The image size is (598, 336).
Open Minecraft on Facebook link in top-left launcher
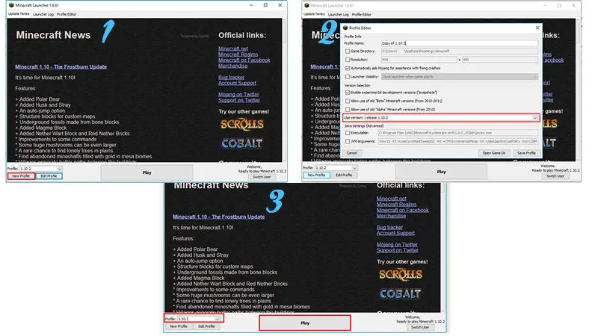tap(244, 60)
